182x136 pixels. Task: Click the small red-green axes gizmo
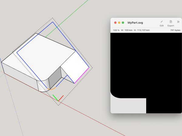58,99
